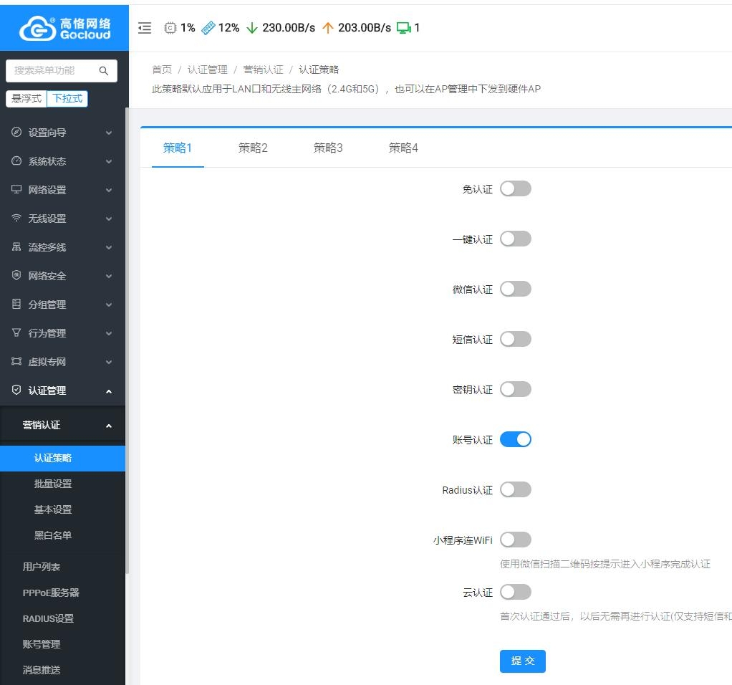Click the orange upload arrow icon
The height and width of the screenshot is (685, 732).
[x=328, y=28]
